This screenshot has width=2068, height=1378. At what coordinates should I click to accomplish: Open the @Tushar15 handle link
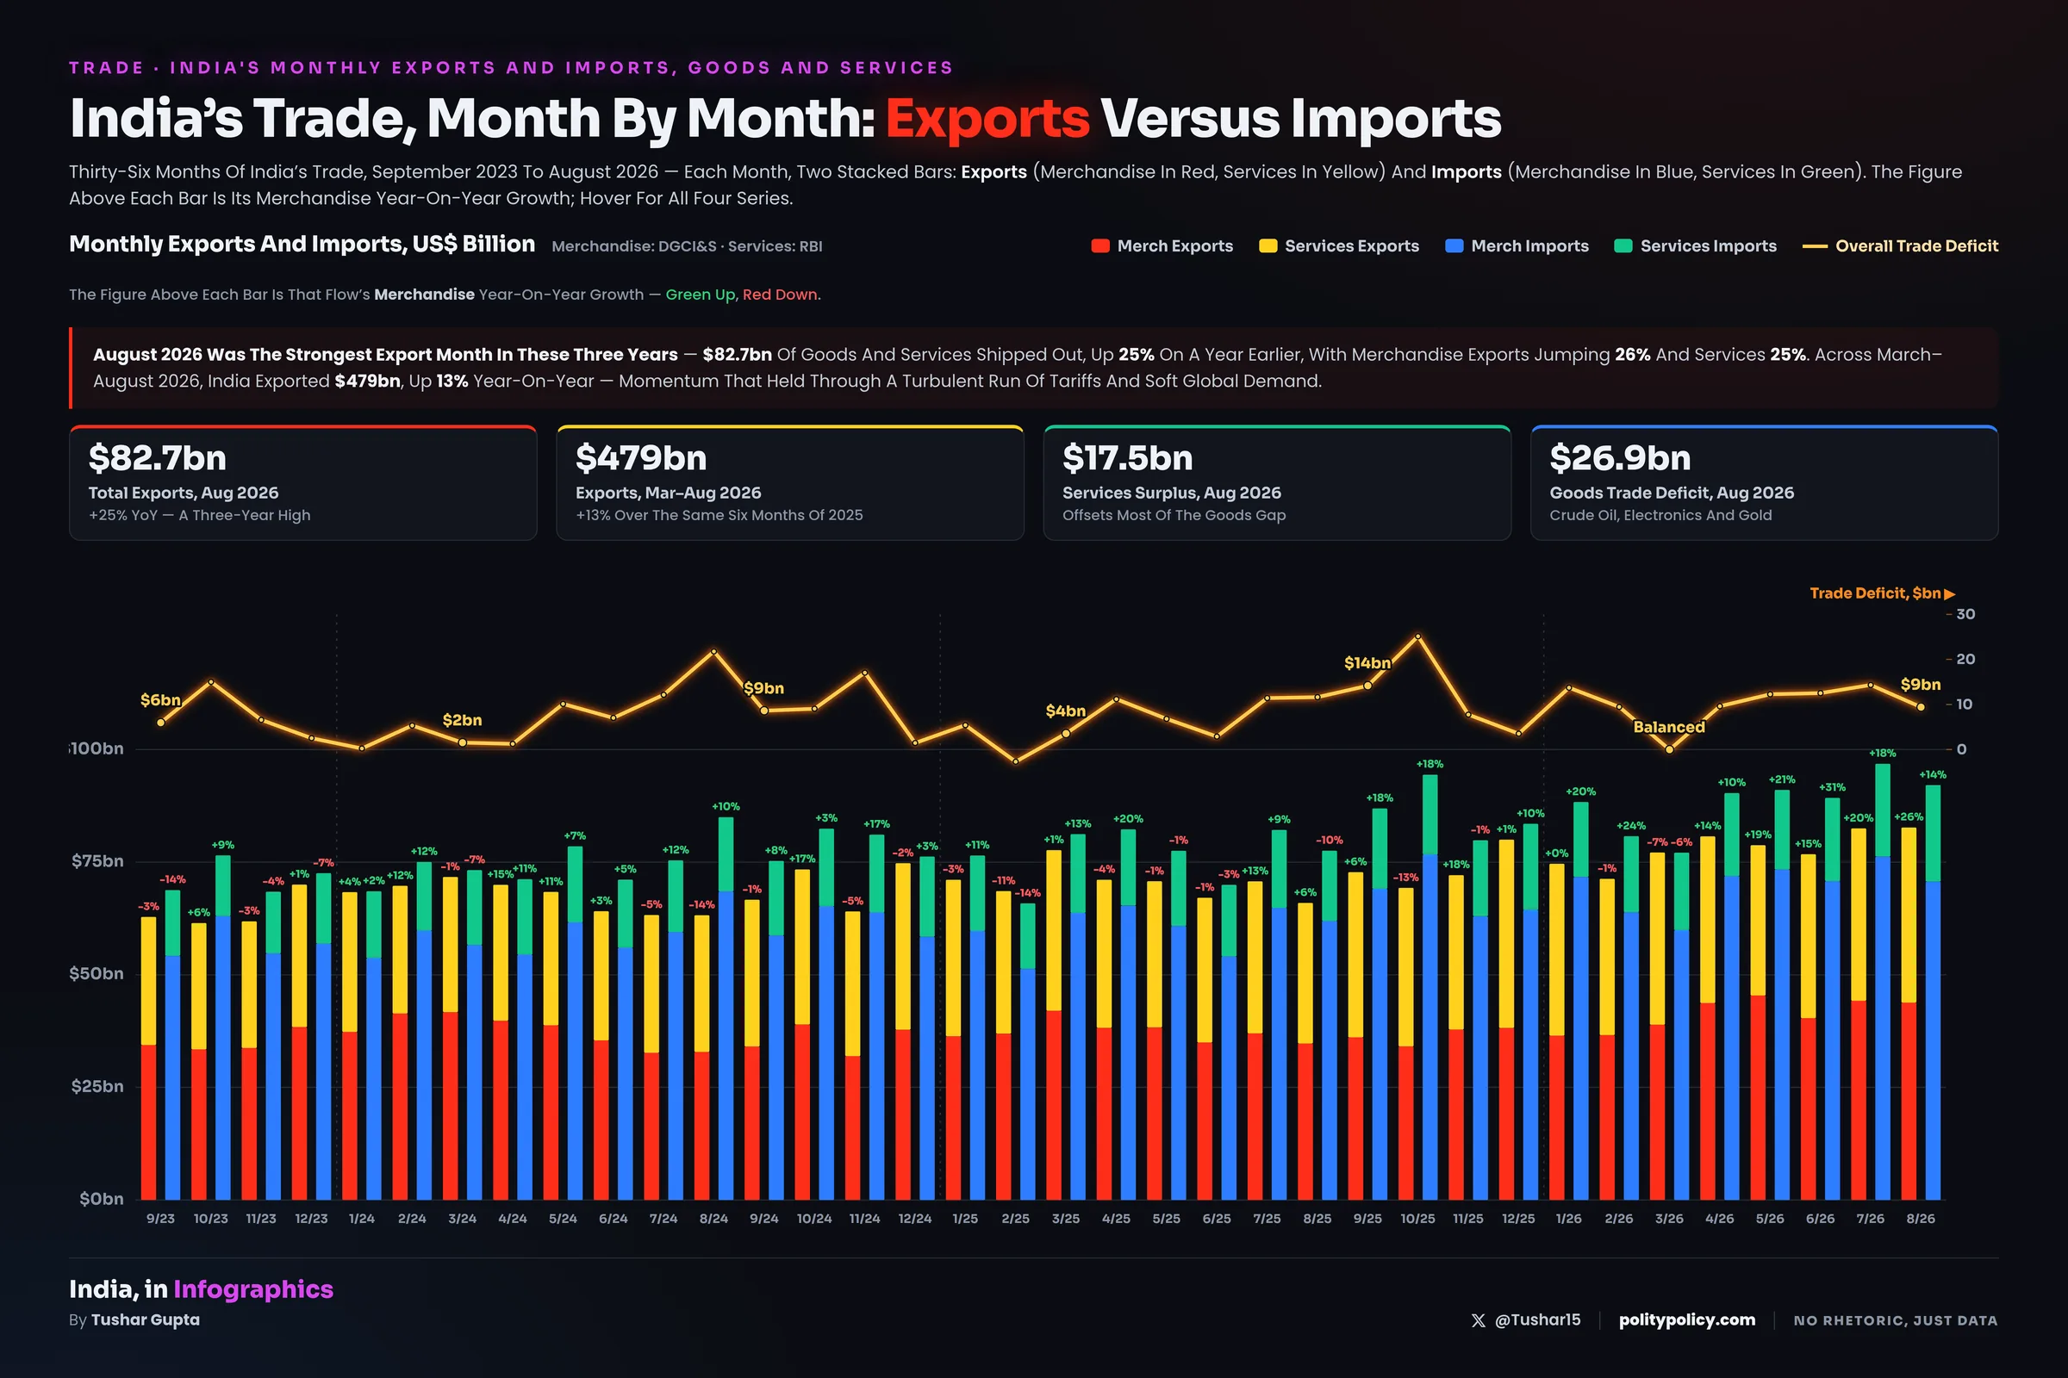pyautogui.click(x=1537, y=1320)
